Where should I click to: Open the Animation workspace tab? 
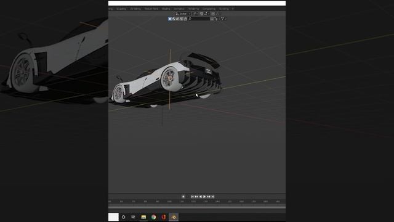pyautogui.click(x=179, y=9)
